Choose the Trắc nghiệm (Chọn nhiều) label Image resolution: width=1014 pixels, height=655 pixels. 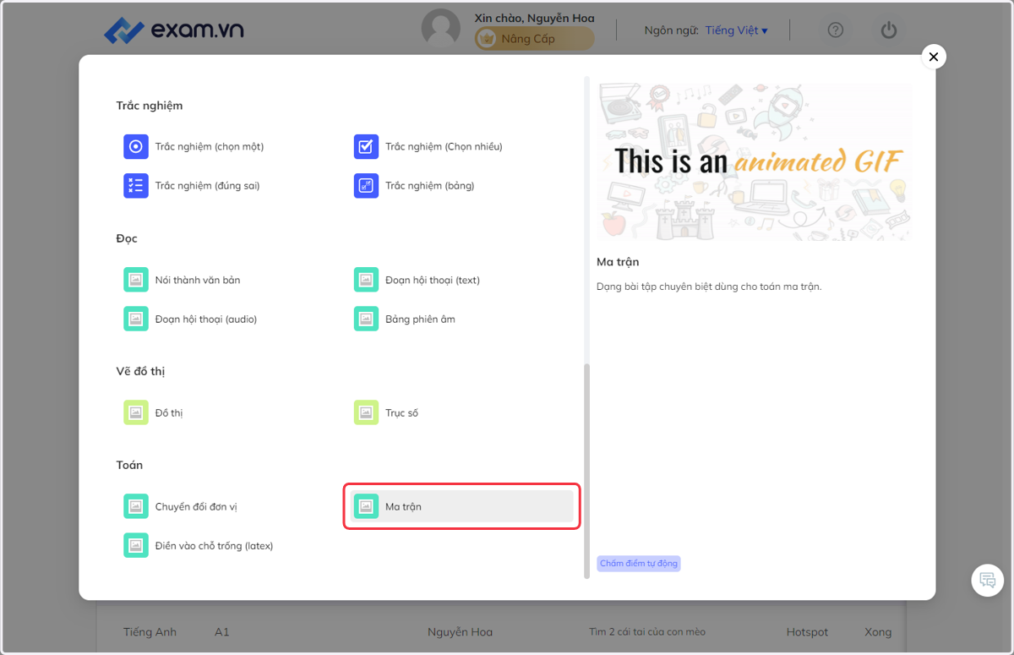point(444,146)
